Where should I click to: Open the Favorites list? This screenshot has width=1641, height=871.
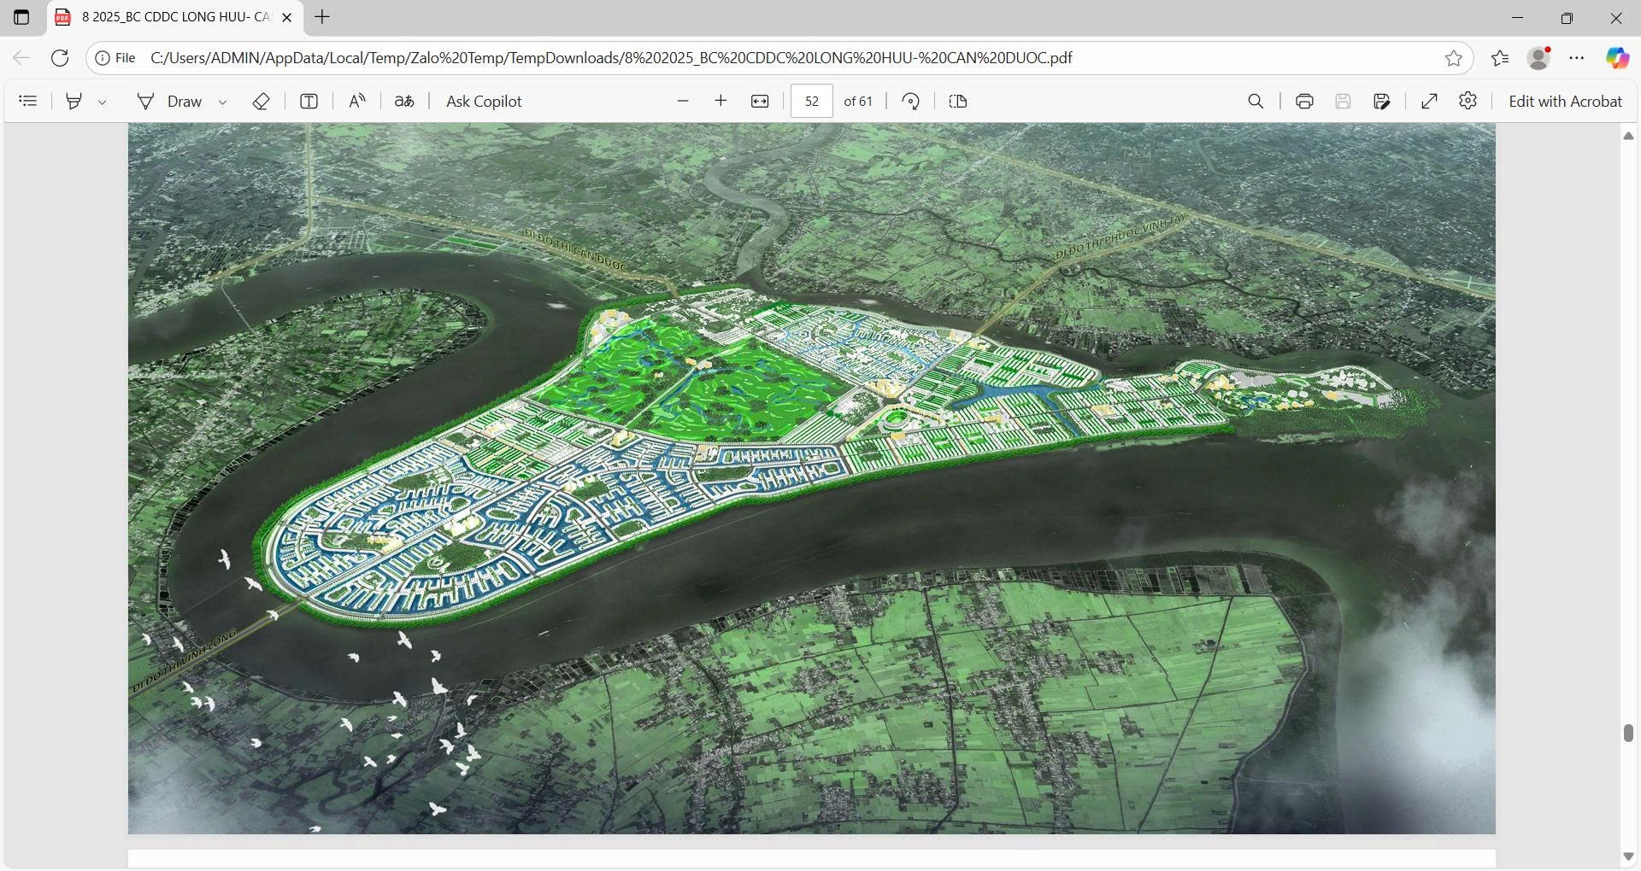coord(1500,58)
